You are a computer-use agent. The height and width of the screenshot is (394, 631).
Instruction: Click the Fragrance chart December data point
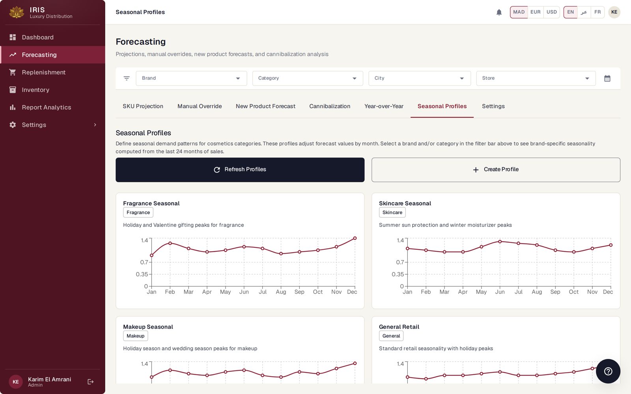tap(355, 238)
